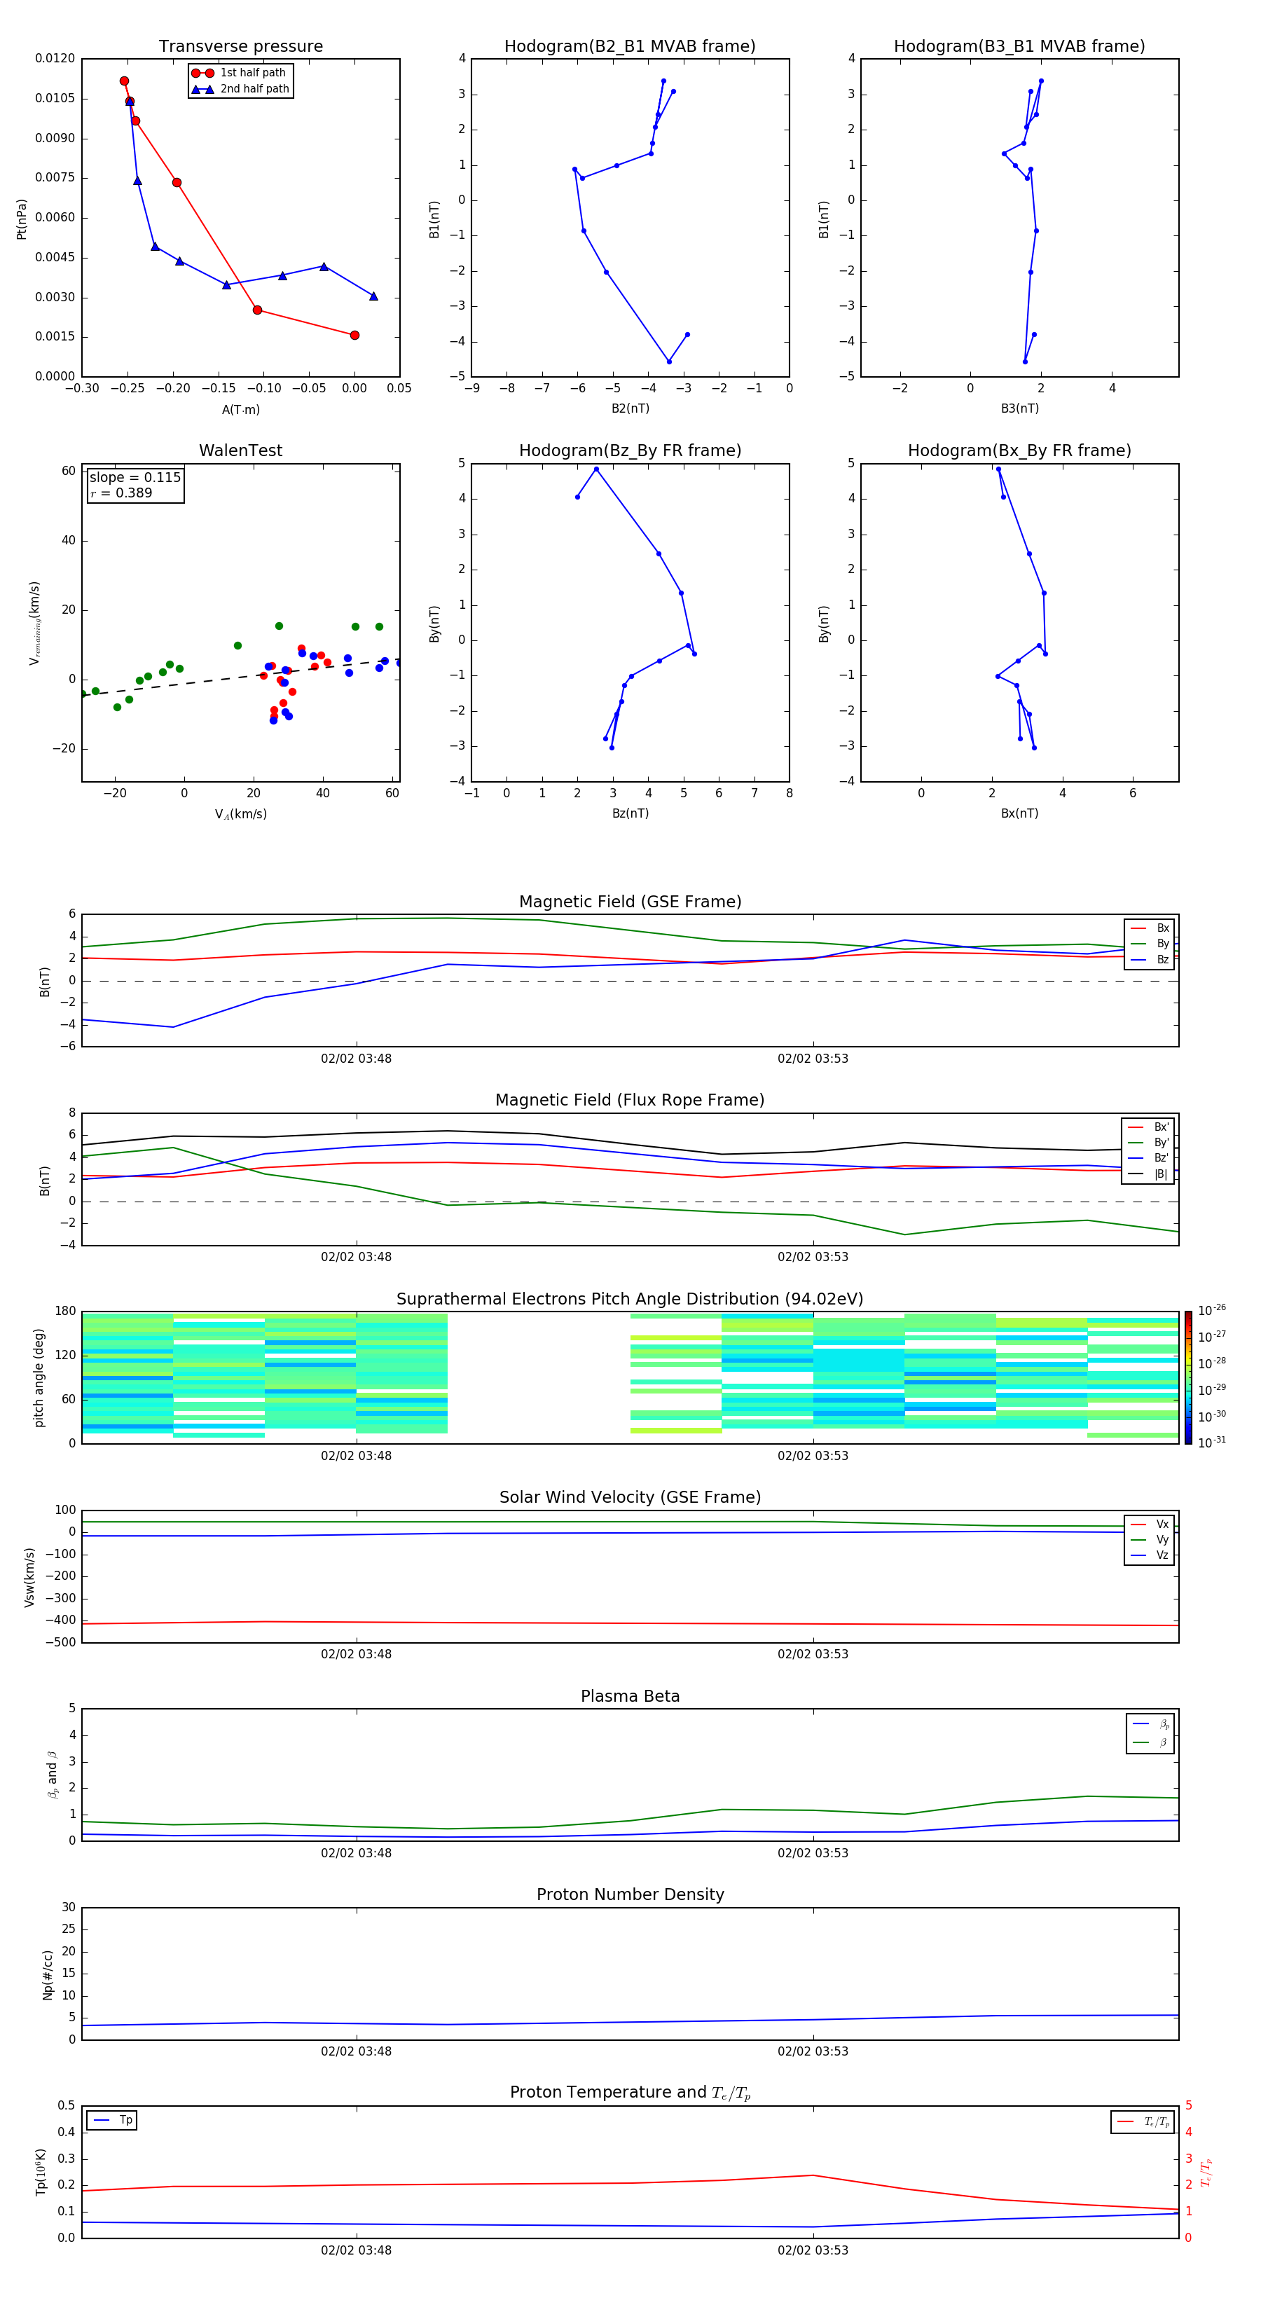Click 'Solar Wind Velocity (GSE Frame)' title
Image resolution: width=1261 pixels, height=2312 pixels.
click(x=630, y=1497)
